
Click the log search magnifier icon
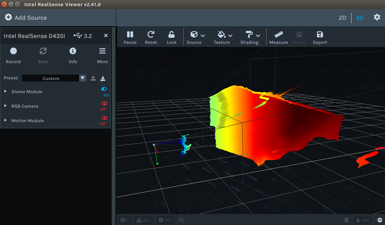(x=182, y=220)
